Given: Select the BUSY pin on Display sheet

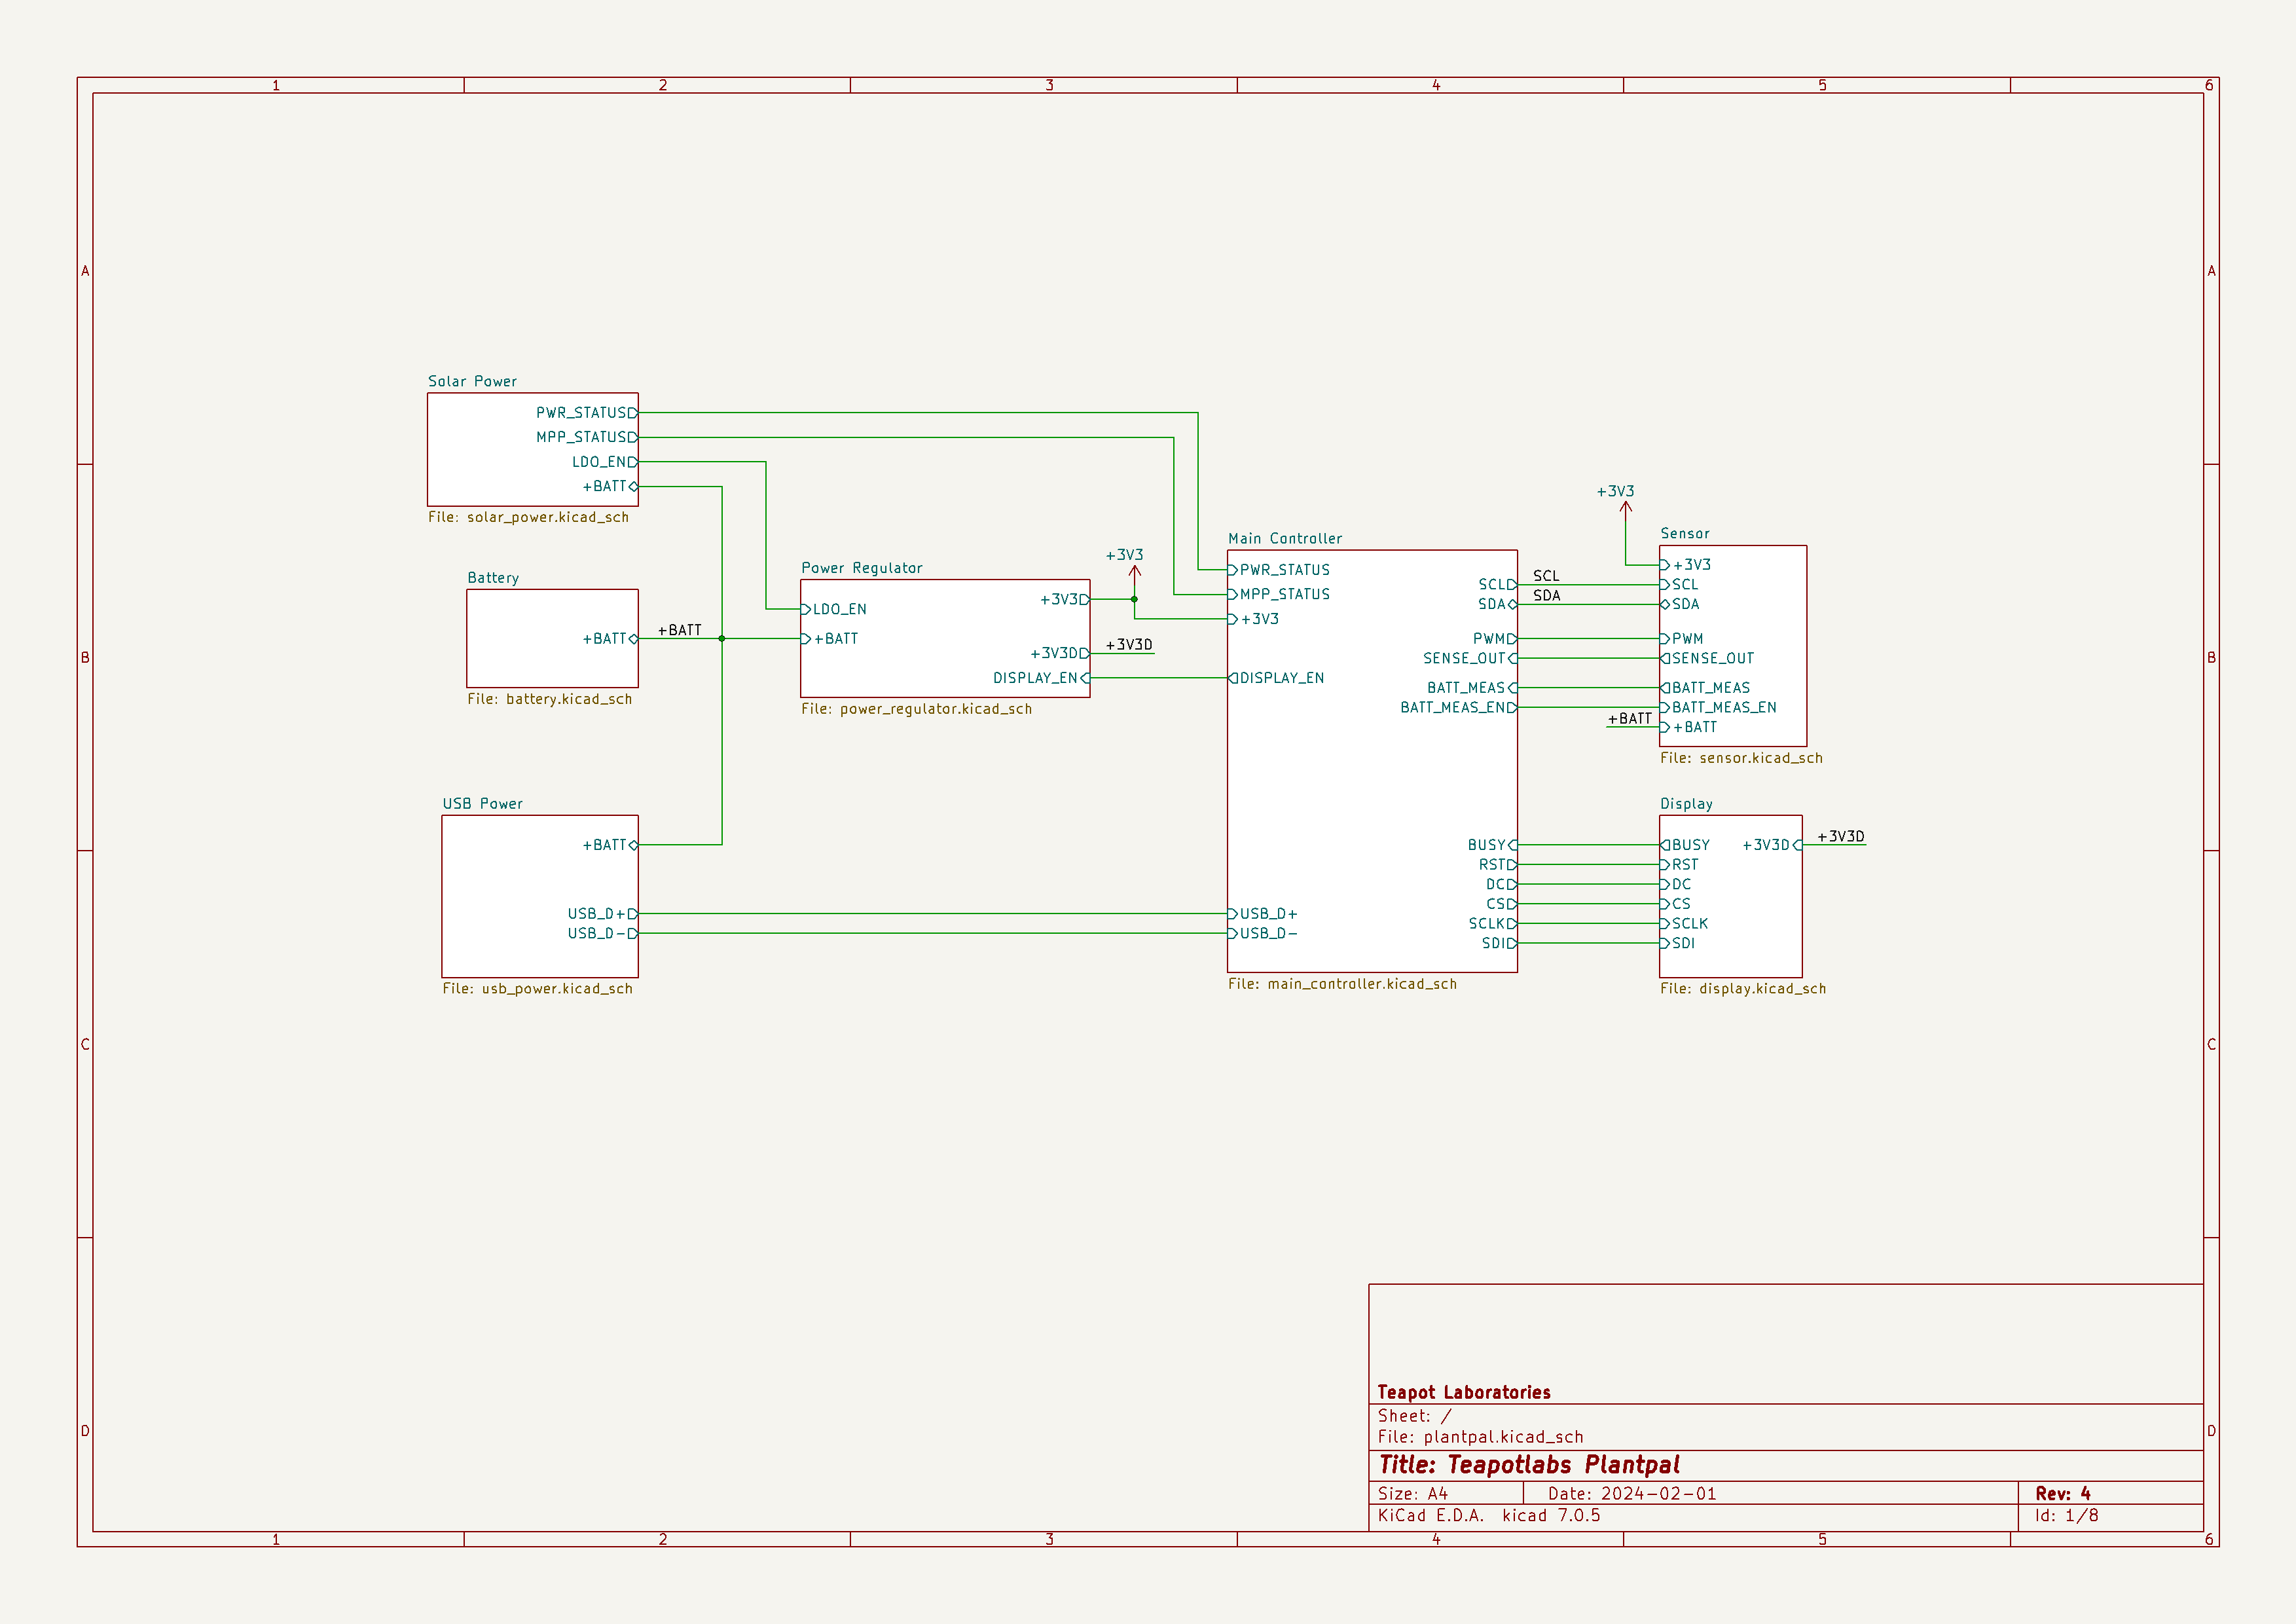Looking at the screenshot, I should click(x=1689, y=845).
